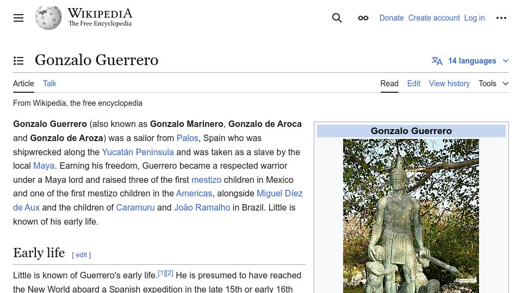
Task: Click the Early life edit link
Action: (81, 255)
